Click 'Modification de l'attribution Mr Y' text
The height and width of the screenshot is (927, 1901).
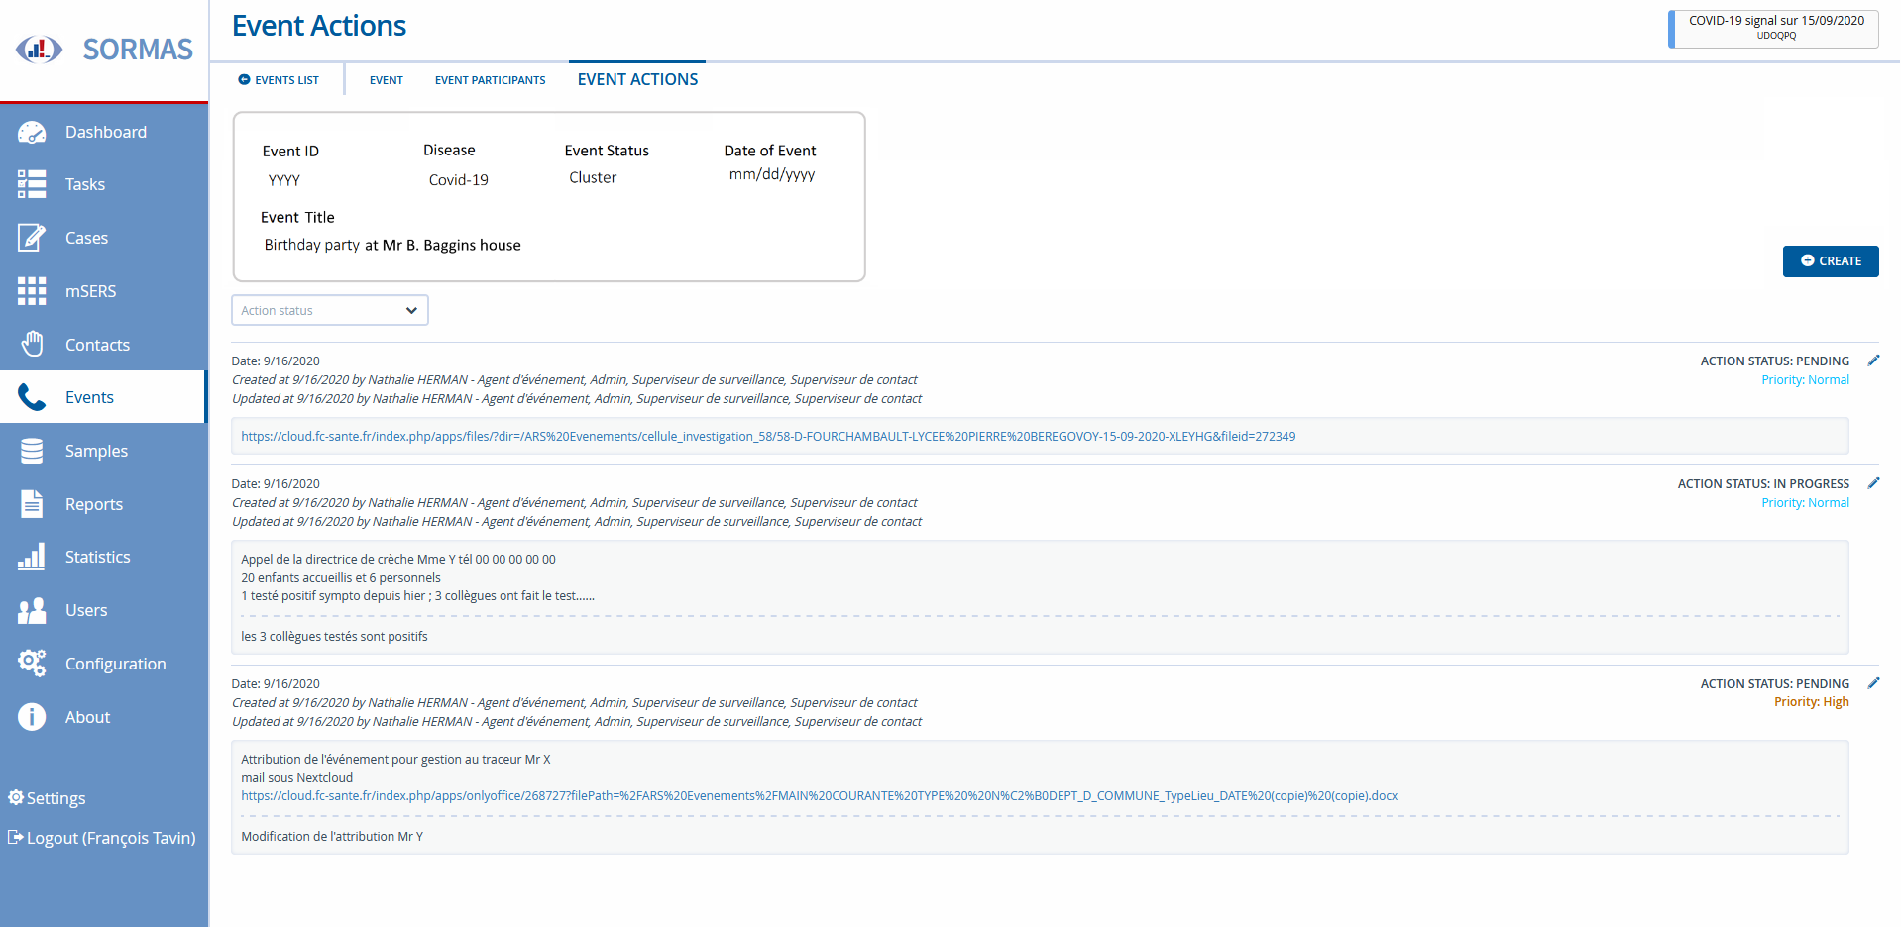pos(332,837)
